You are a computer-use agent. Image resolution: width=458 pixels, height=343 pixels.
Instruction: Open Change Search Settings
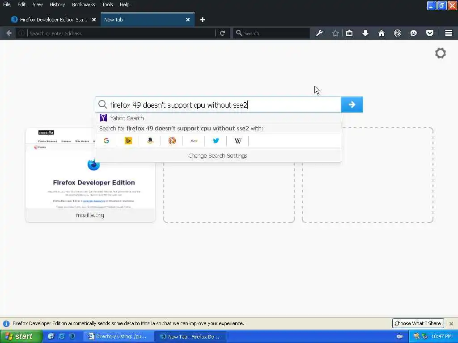coord(218,156)
